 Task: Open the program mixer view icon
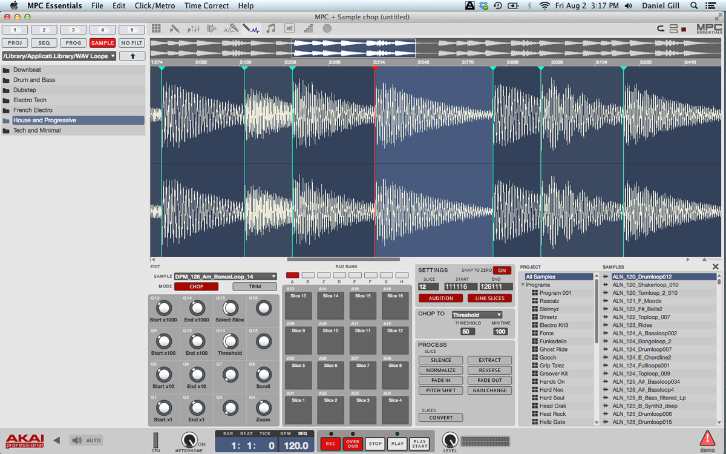click(194, 28)
